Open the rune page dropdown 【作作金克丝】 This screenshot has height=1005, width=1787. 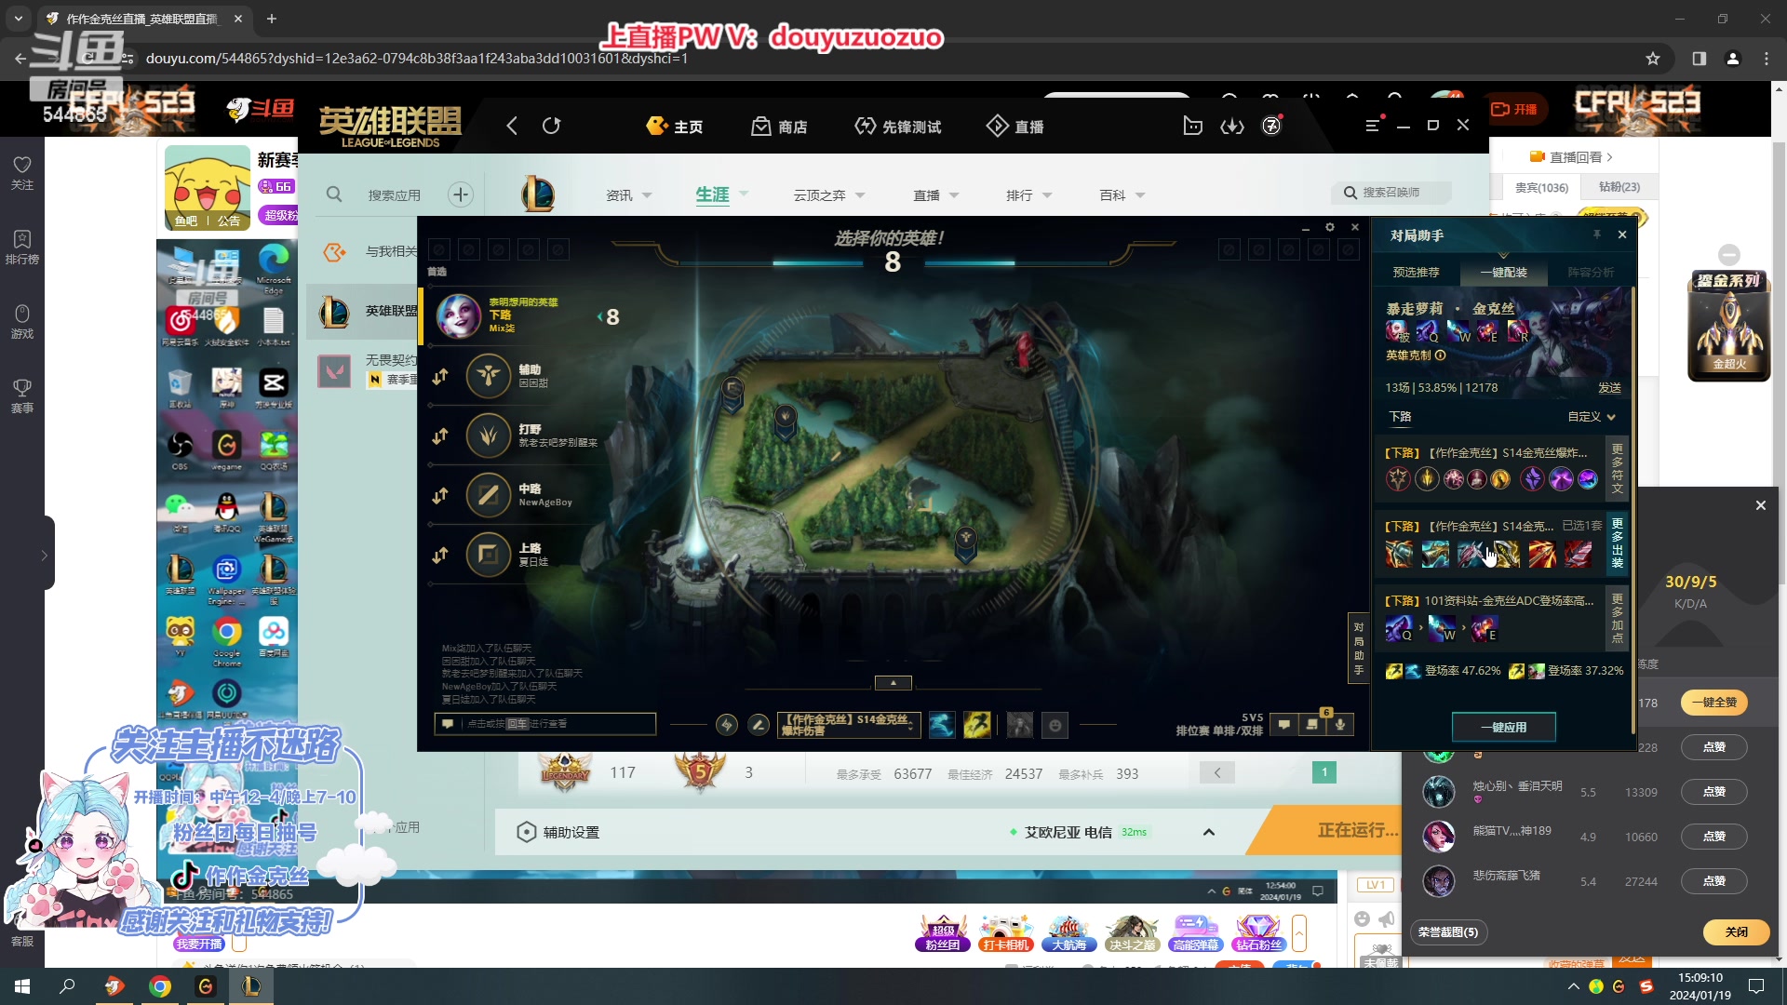coord(848,725)
